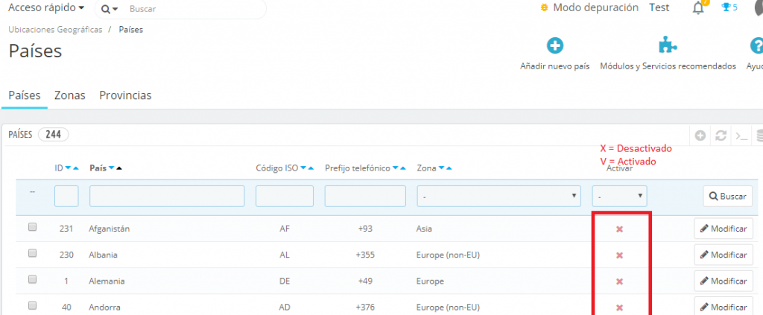The image size is (763, 315).
Task: Click the add new circle icon in the panel header
Action: tap(700, 136)
